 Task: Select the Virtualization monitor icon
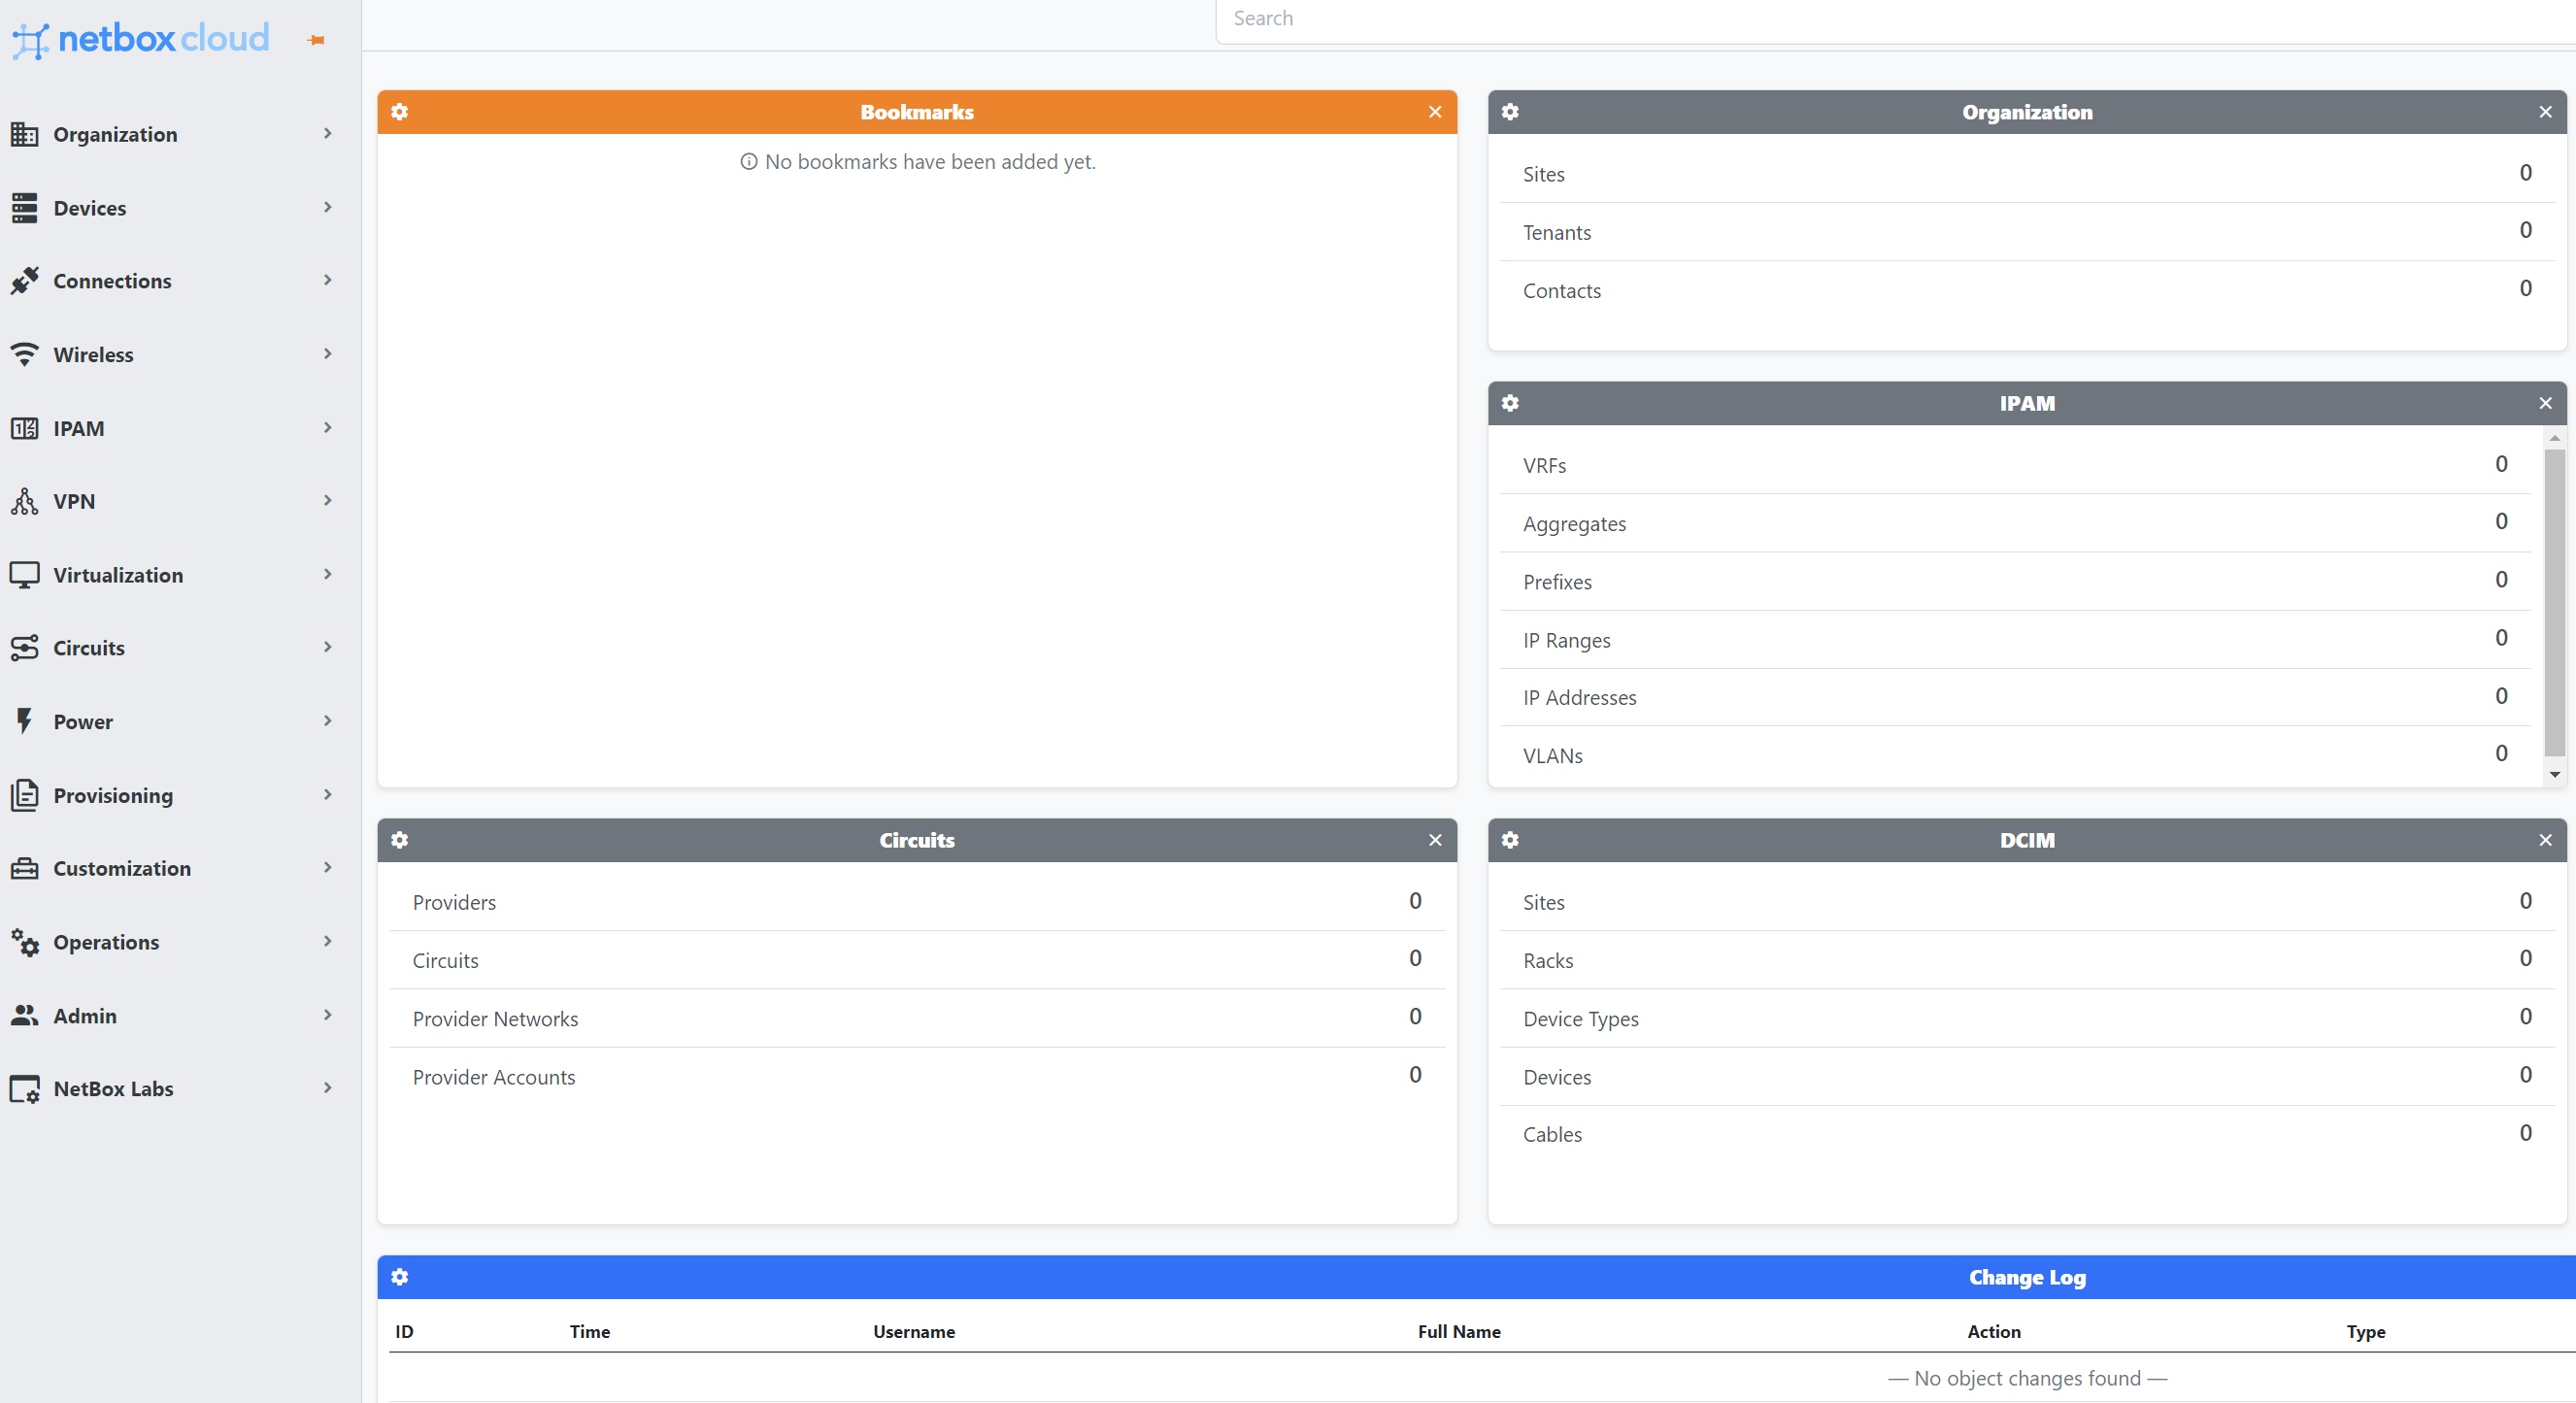pyautogui.click(x=25, y=574)
